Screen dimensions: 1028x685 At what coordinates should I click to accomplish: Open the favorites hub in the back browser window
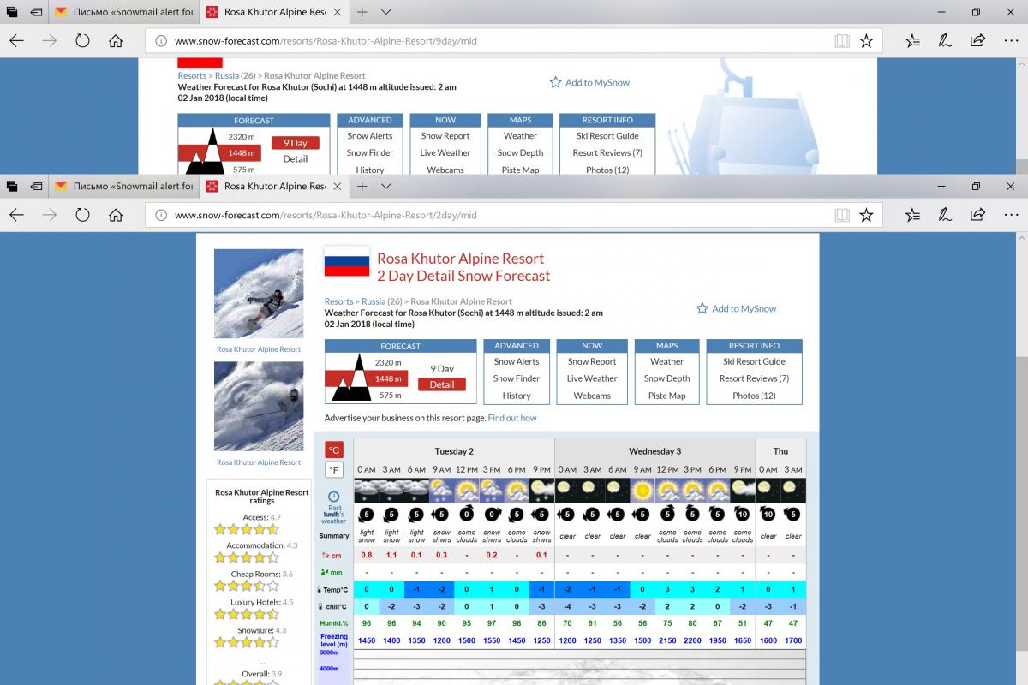(912, 40)
